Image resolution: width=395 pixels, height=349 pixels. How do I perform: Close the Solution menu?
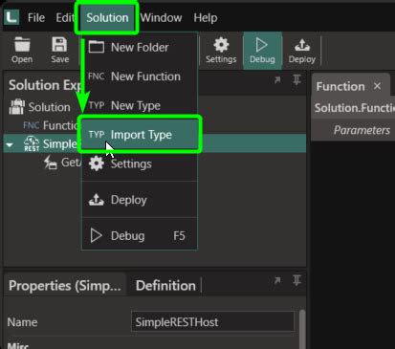[107, 17]
